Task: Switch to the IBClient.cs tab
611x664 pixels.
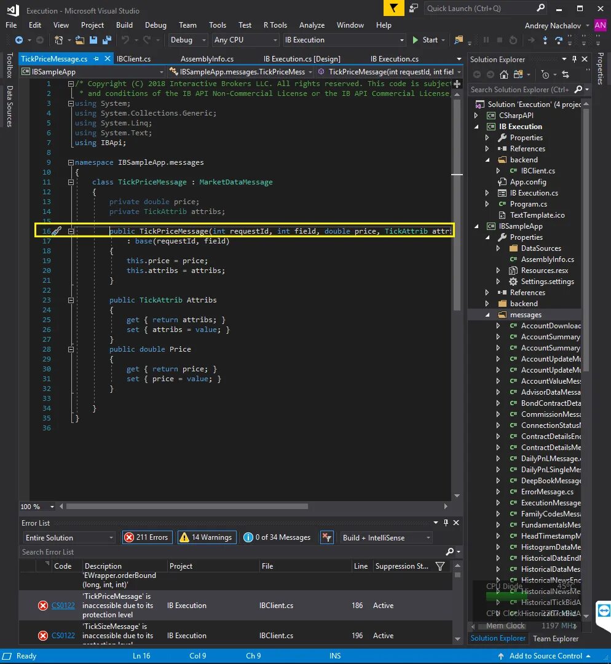Action: (x=133, y=59)
